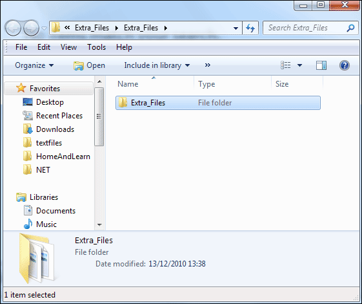Open the Edit menu
The width and height of the screenshot is (362, 304).
[x=44, y=47]
